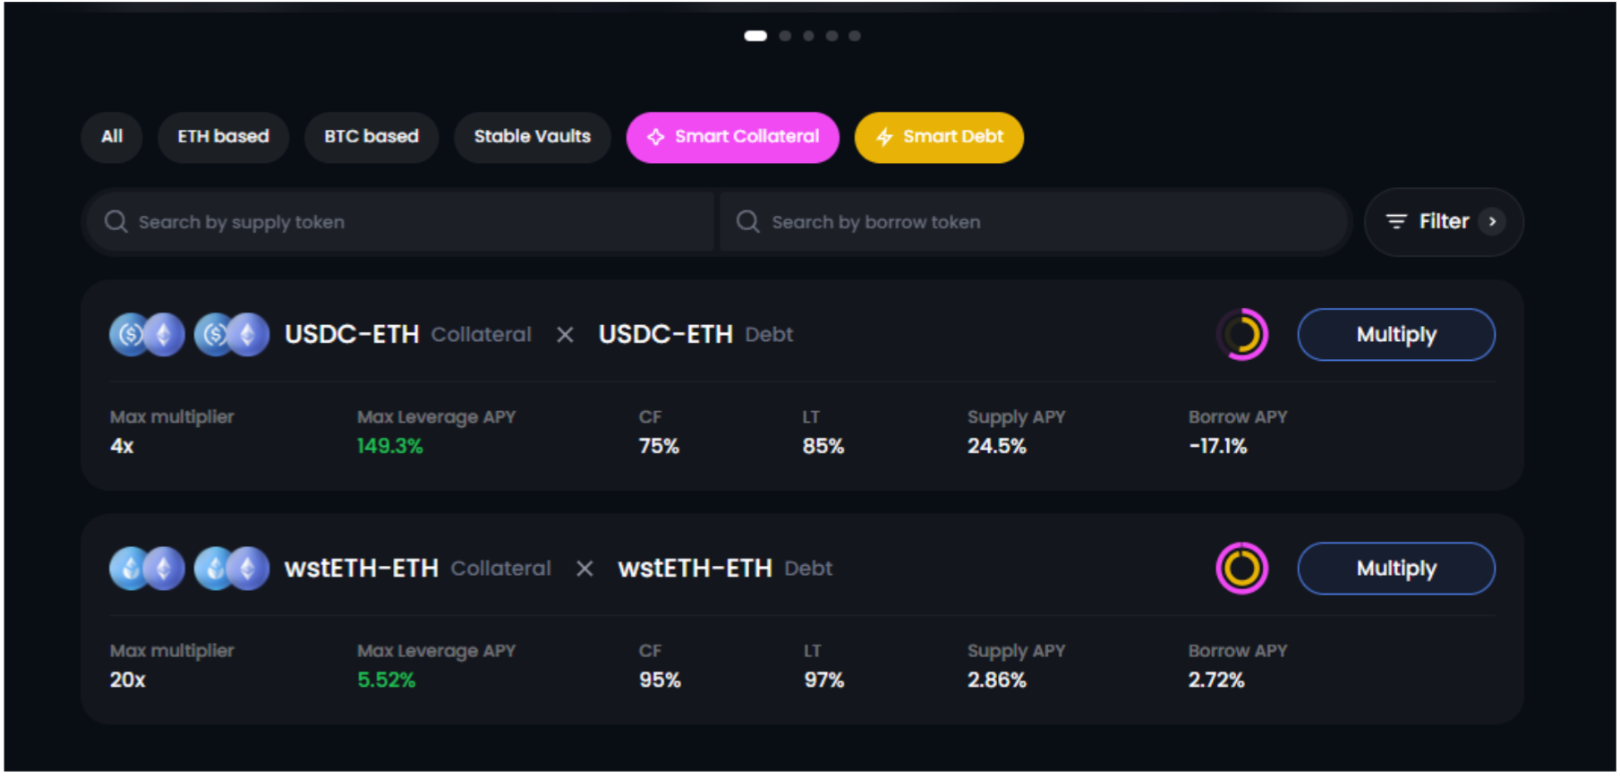Toggle the Smart Debt filter
1620x779 pixels.
click(939, 137)
